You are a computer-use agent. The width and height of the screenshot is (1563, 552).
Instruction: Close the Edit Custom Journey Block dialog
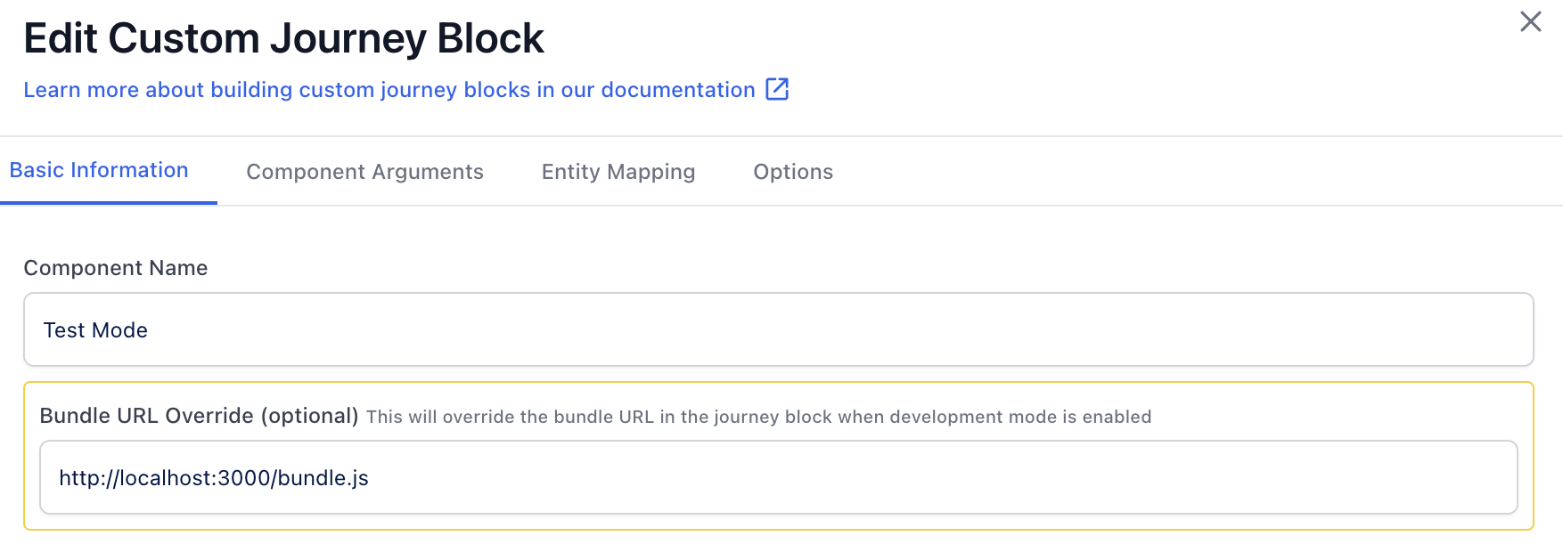(1530, 21)
